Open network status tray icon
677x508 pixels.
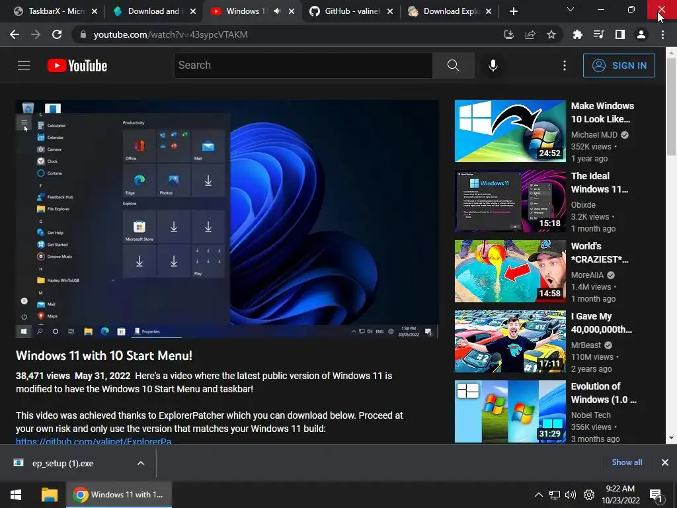point(555,495)
